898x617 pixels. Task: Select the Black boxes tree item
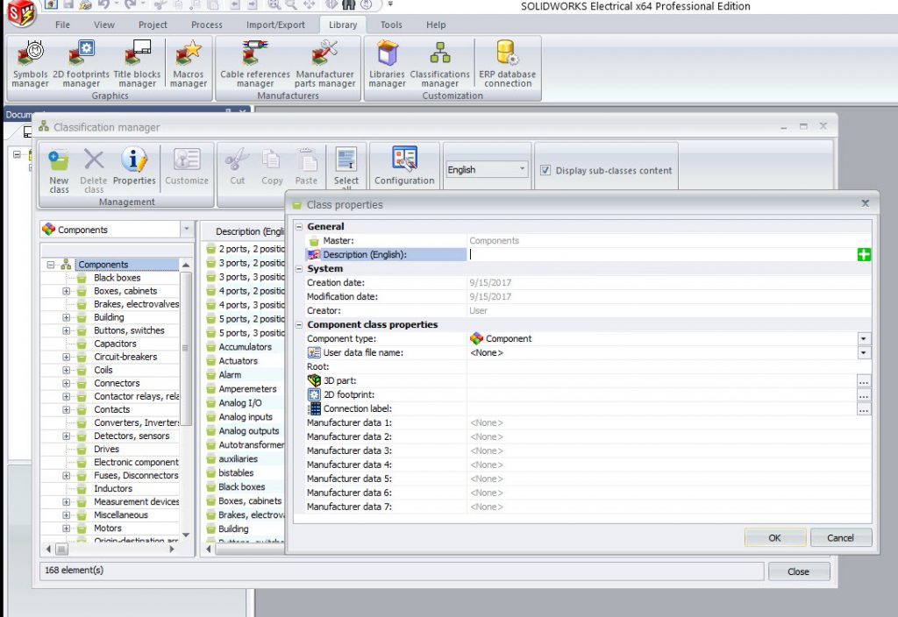[x=117, y=278]
